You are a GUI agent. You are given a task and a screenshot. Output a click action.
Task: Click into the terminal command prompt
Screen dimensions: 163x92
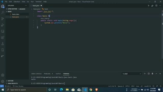pyautogui.click(x=64, y=84)
